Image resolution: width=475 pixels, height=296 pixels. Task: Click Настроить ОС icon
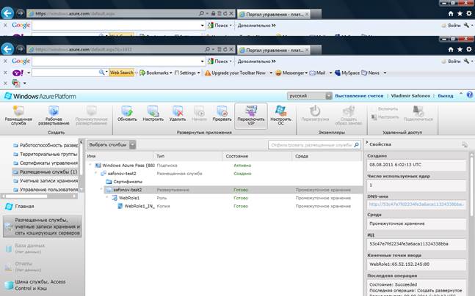point(281,115)
